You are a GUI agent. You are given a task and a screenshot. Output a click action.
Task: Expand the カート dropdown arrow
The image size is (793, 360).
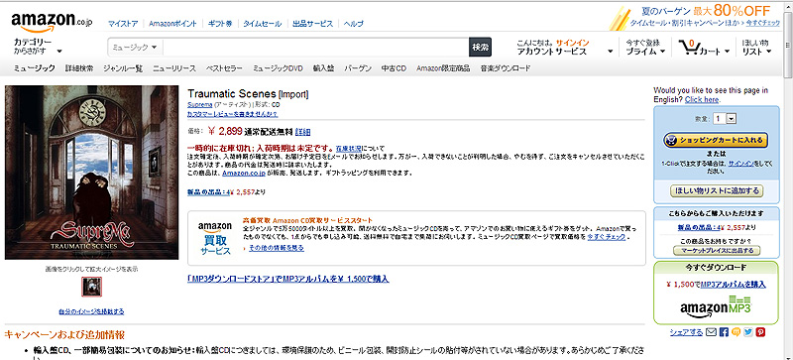pyautogui.click(x=728, y=52)
